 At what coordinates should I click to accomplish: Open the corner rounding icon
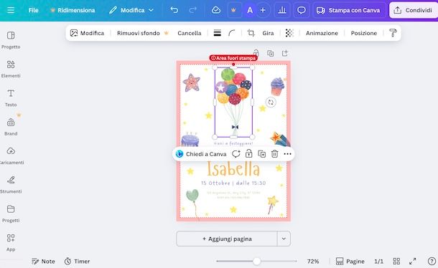click(x=232, y=33)
